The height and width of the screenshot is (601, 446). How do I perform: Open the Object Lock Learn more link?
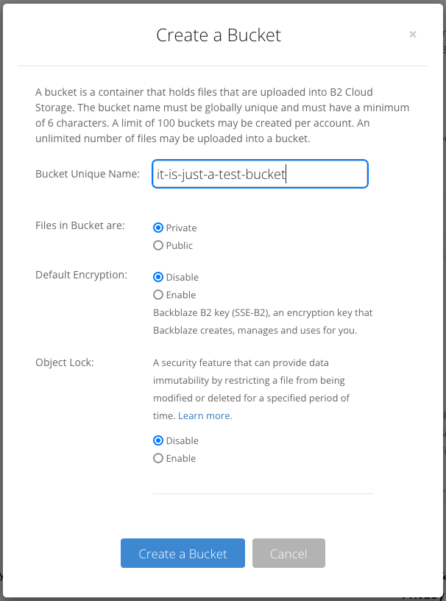205,415
